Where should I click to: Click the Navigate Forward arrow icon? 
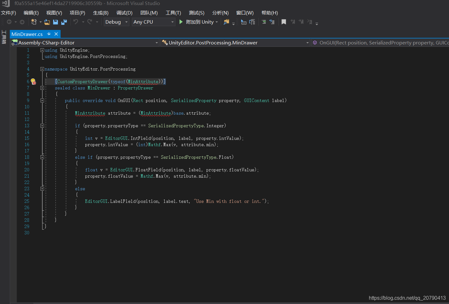click(x=22, y=22)
